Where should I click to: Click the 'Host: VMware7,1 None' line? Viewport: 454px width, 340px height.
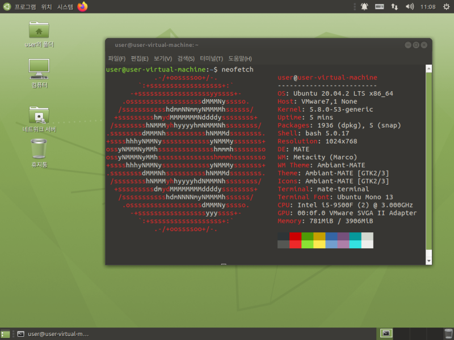[x=317, y=102]
